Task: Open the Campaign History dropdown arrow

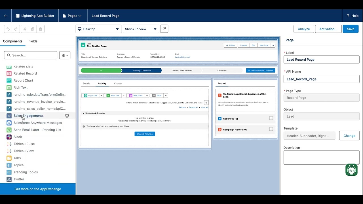Action: tap(271, 129)
